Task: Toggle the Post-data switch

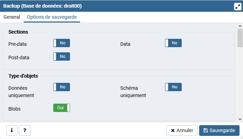Action: click(62, 57)
